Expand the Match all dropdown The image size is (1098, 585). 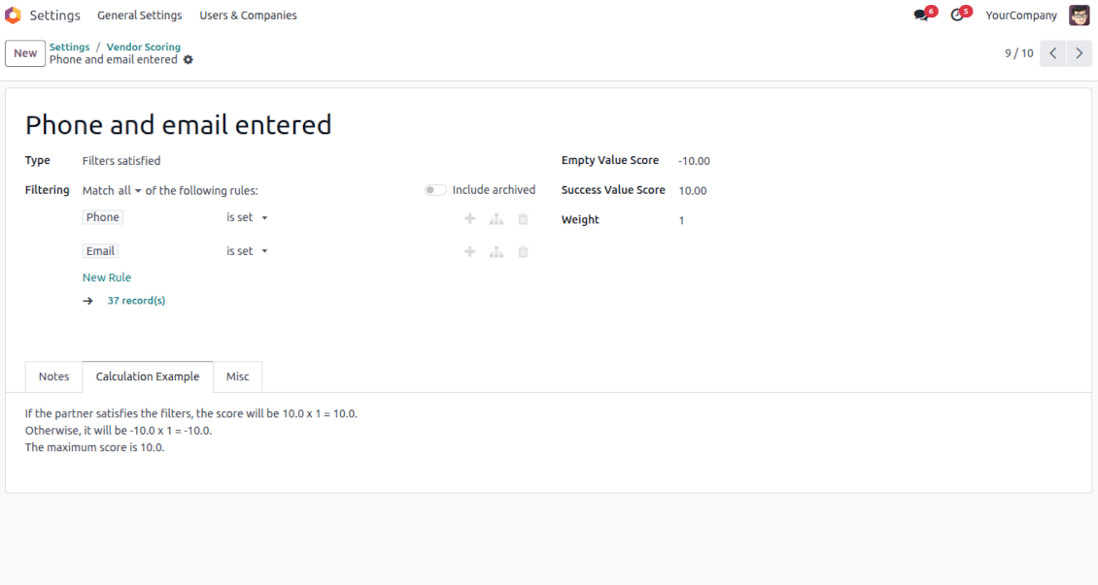pos(129,191)
